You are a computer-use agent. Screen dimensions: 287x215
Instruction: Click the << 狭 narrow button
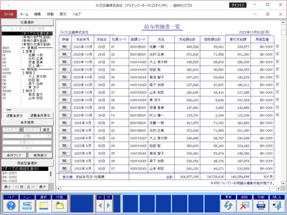(19, 187)
